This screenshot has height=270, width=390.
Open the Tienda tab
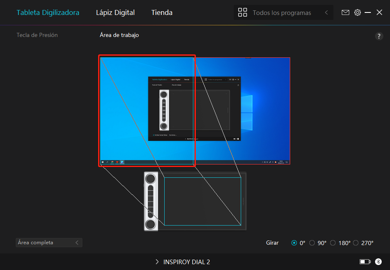(162, 12)
